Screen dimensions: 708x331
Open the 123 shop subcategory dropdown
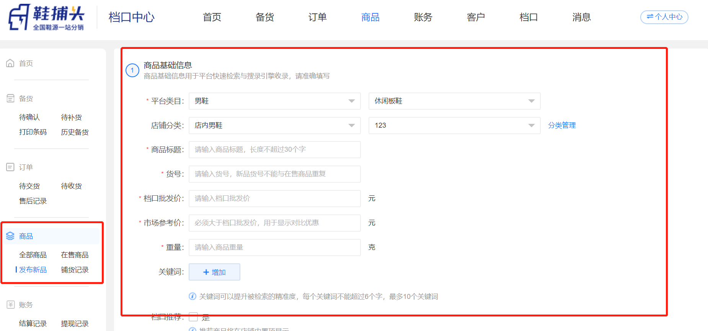(x=454, y=126)
